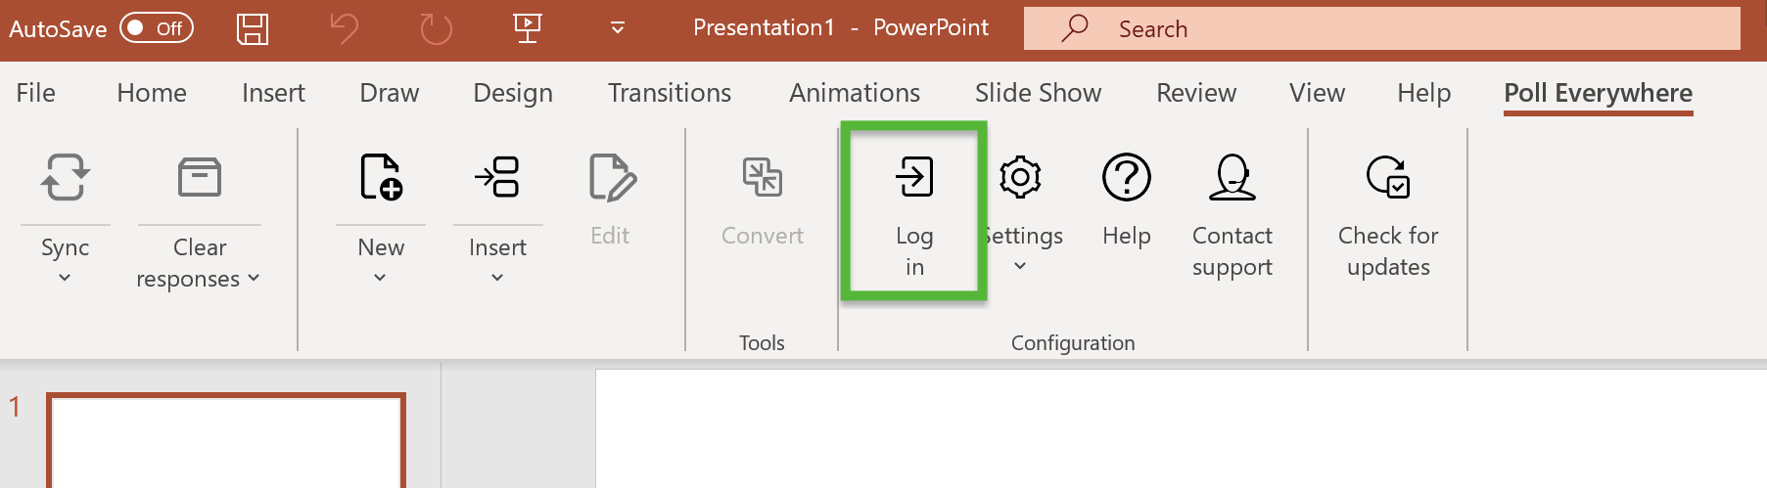Click the New activity icon

381,177
